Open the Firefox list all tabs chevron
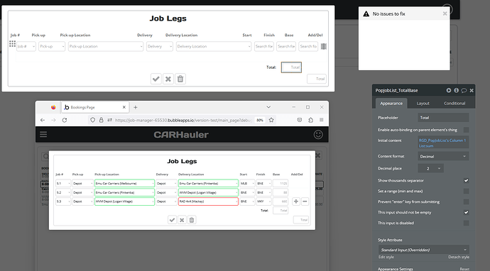Image resolution: width=490 pixels, height=271 pixels. pyautogui.click(x=268, y=107)
